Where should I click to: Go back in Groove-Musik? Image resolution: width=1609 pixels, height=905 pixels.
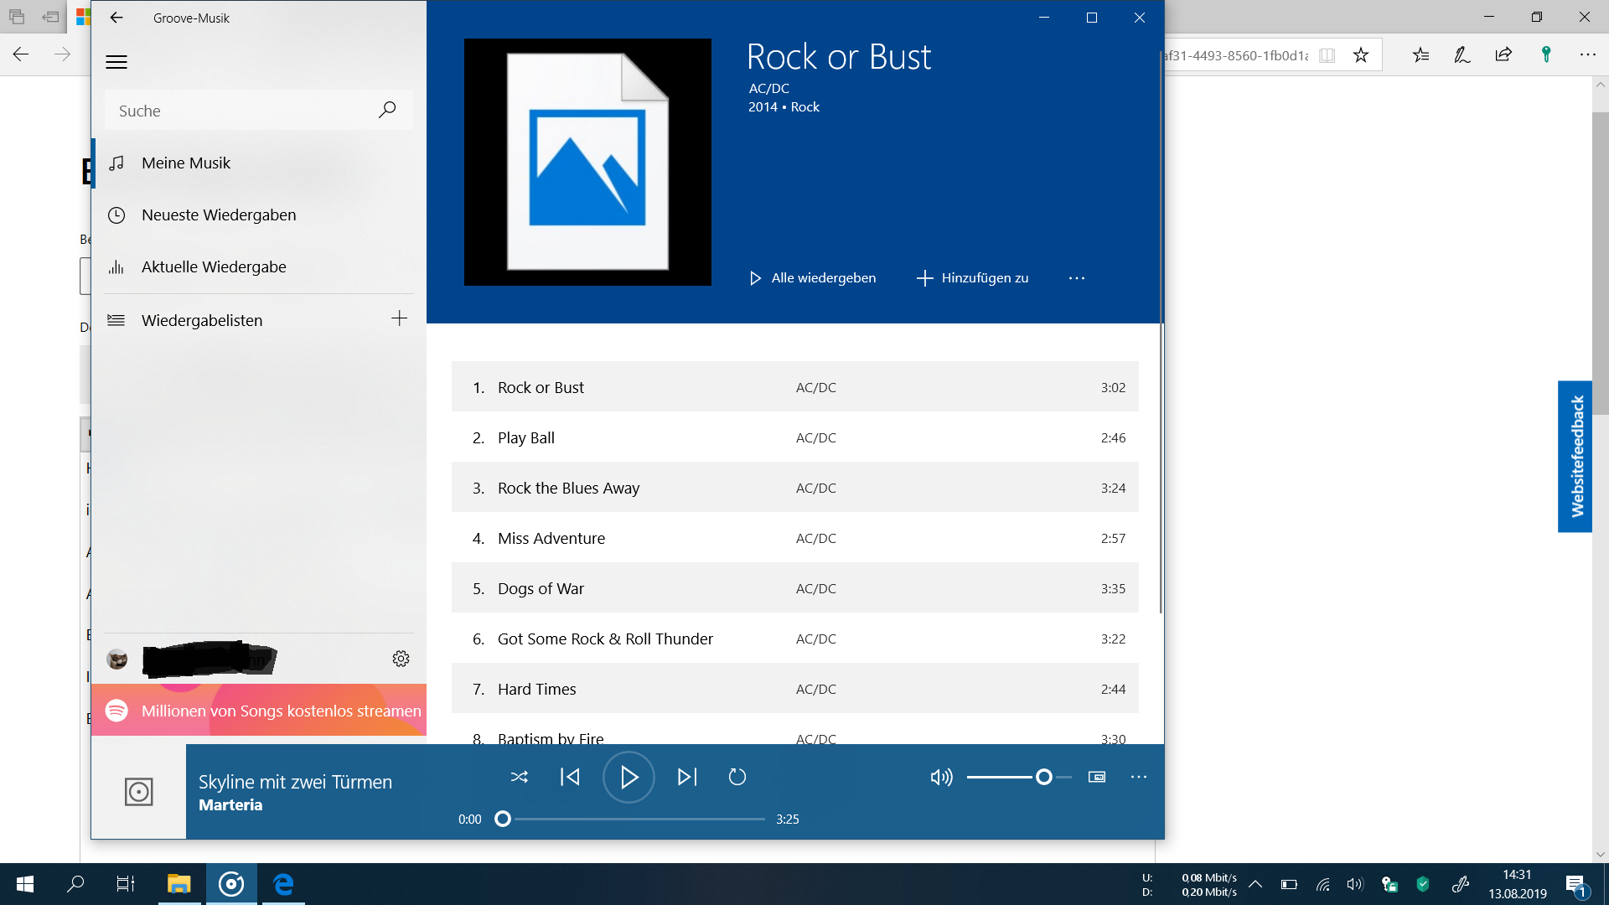coord(116,18)
